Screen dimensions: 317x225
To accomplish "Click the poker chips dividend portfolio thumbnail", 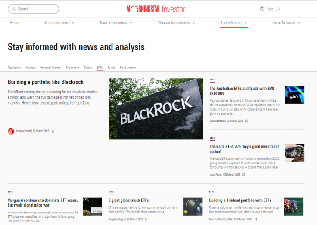I will (294, 207).
